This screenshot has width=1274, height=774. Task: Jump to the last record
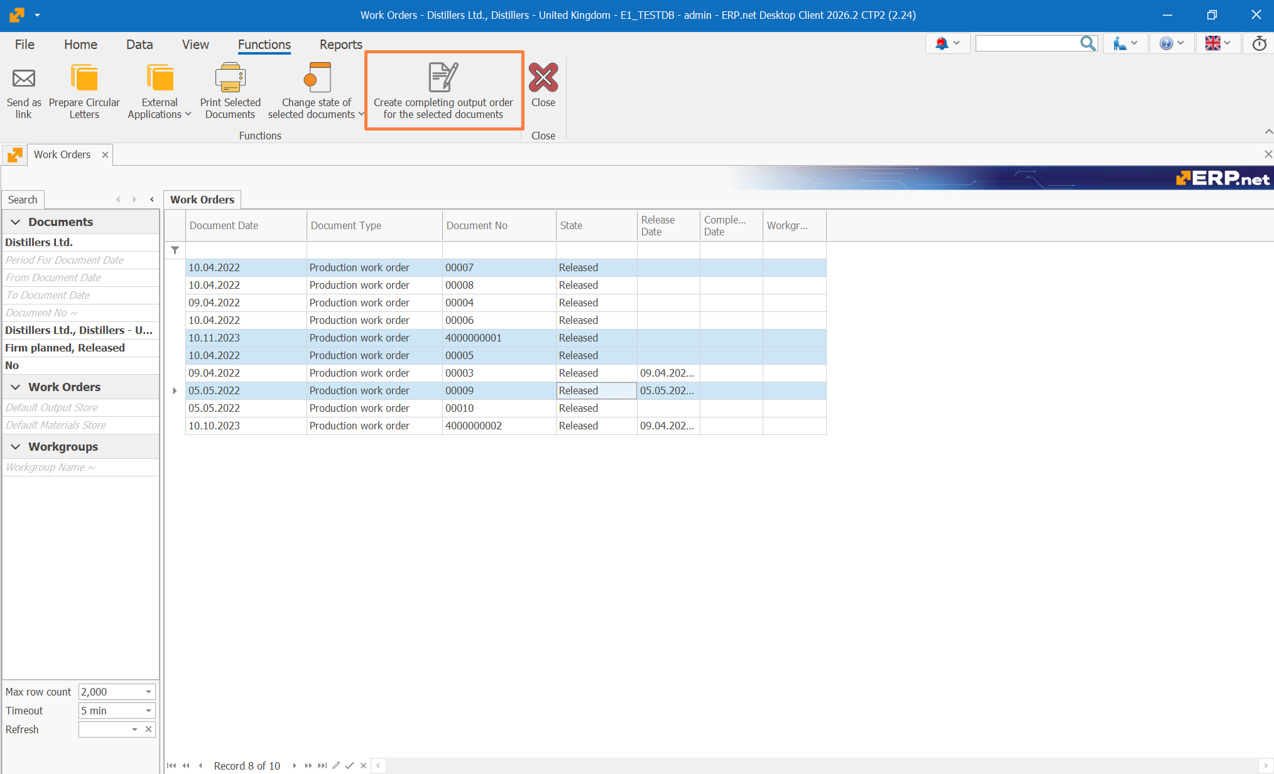(x=322, y=766)
